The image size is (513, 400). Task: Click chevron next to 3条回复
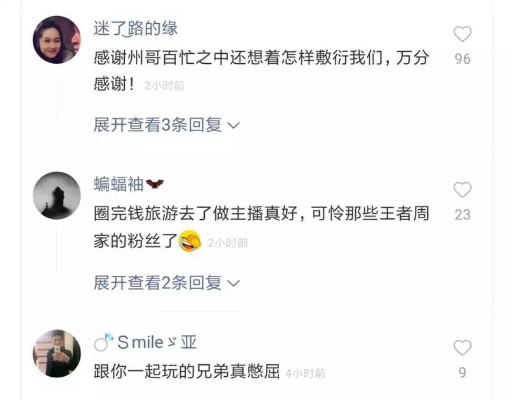pos(233,126)
